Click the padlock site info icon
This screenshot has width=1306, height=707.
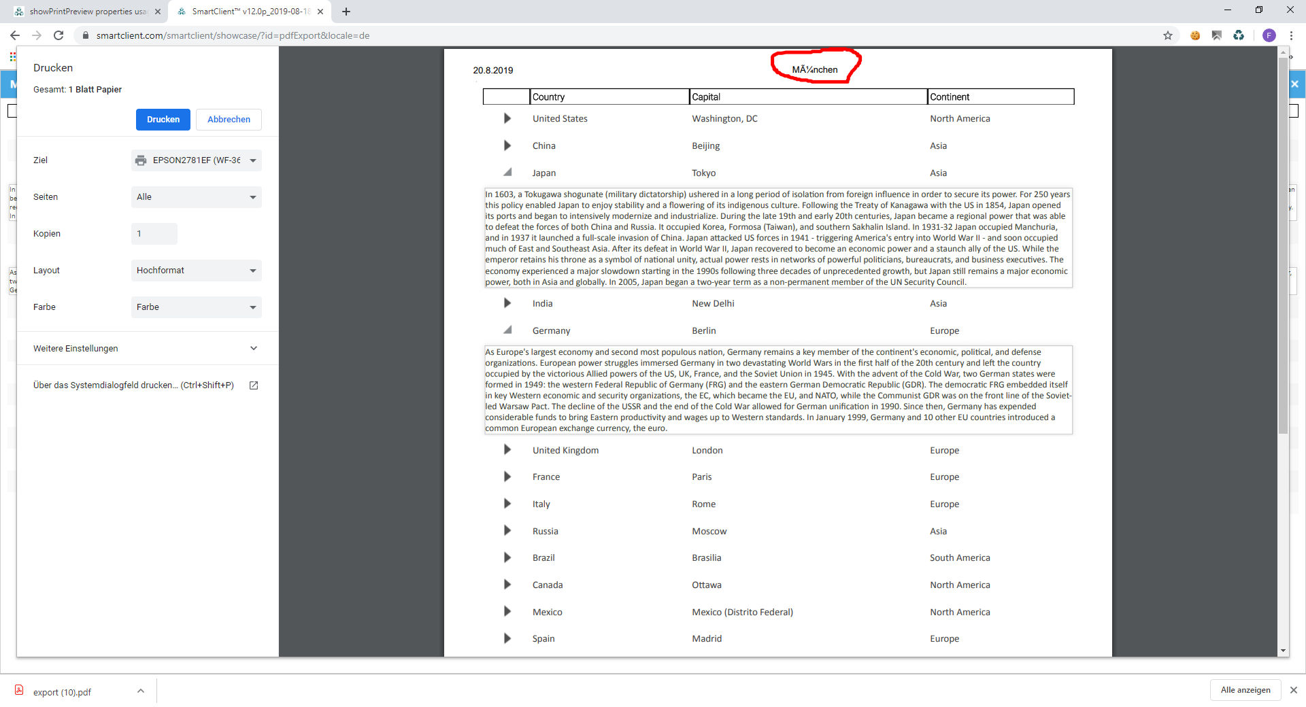[86, 35]
